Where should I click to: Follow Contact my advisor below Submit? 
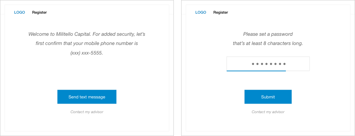(x=268, y=112)
